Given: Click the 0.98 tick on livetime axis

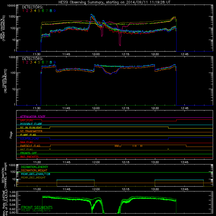Looking at the screenshot, I should pos(12,196).
